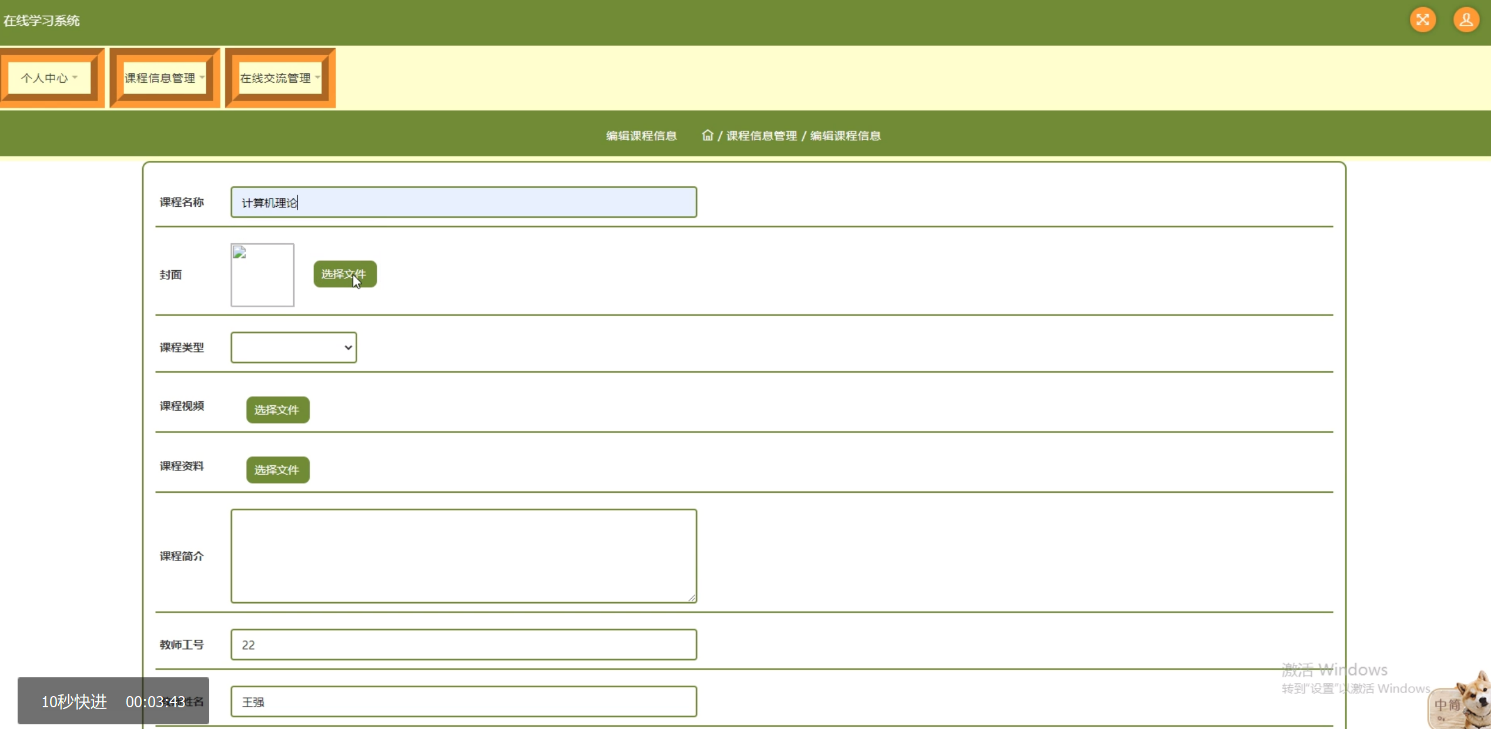1491x729 pixels.
Task: Click the 课程信息管理 breadcrumb link
Action: coord(761,136)
